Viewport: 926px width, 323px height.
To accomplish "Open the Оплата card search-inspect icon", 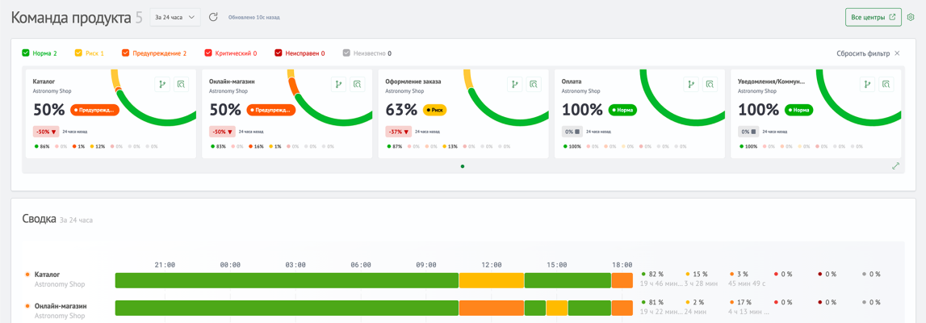I will click(x=710, y=85).
